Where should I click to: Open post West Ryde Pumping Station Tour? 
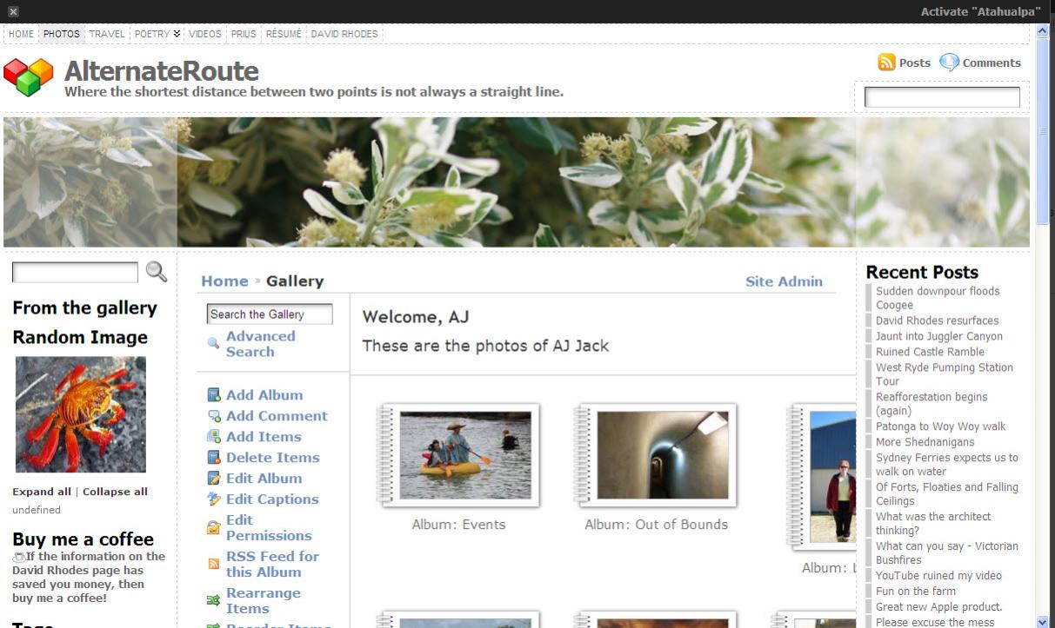(945, 374)
